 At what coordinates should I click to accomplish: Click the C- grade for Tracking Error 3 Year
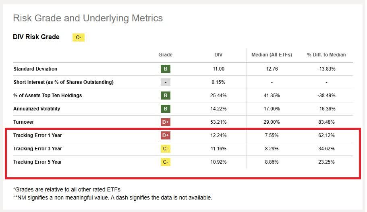pos(165,149)
